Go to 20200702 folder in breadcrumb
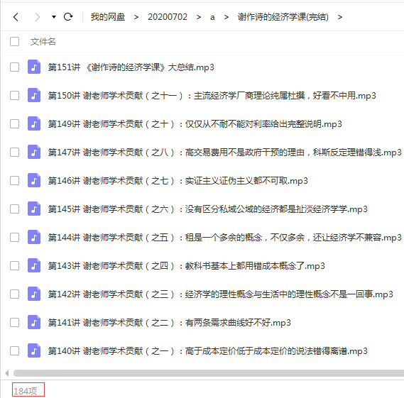The width and height of the screenshot is (404, 398). pyautogui.click(x=168, y=17)
